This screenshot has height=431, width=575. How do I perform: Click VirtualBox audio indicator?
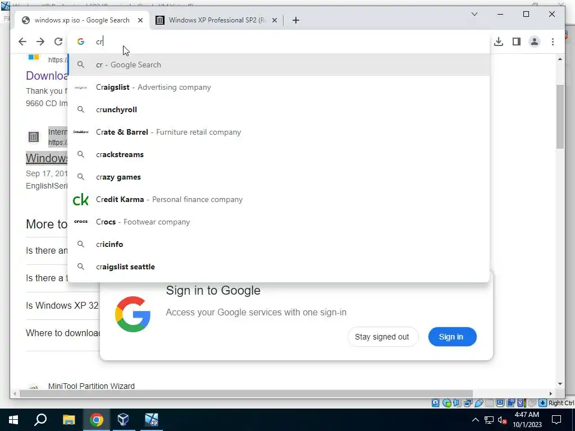(x=457, y=403)
